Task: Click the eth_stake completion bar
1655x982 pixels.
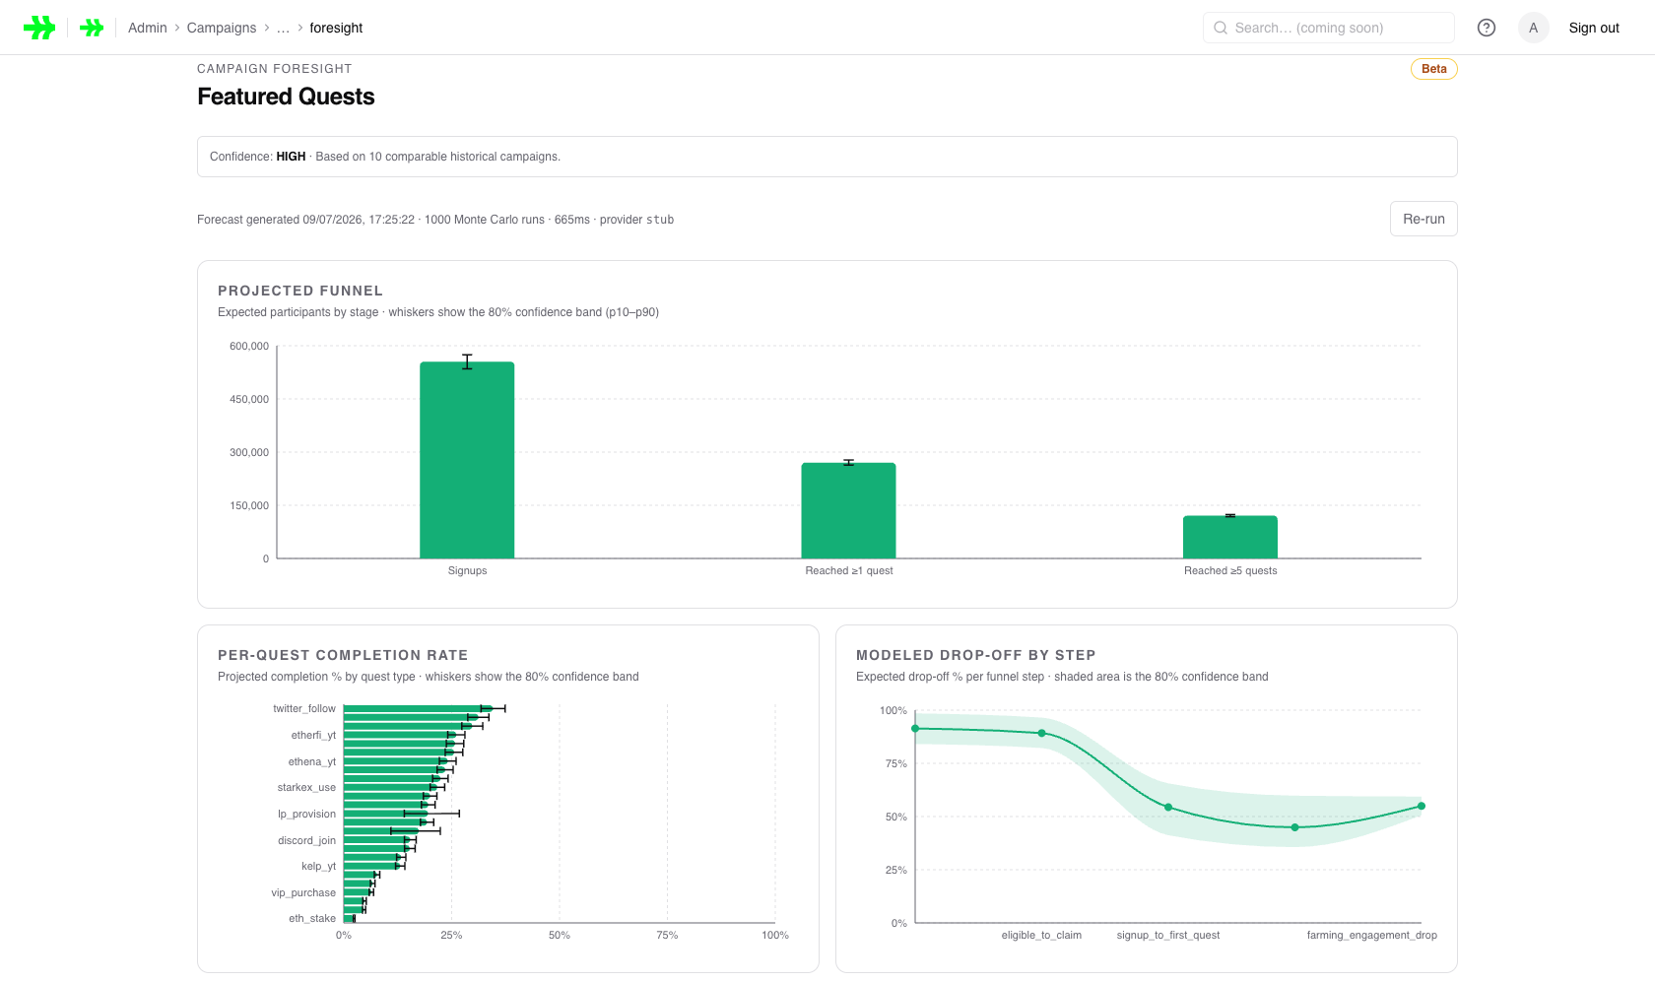Action: pos(350,918)
